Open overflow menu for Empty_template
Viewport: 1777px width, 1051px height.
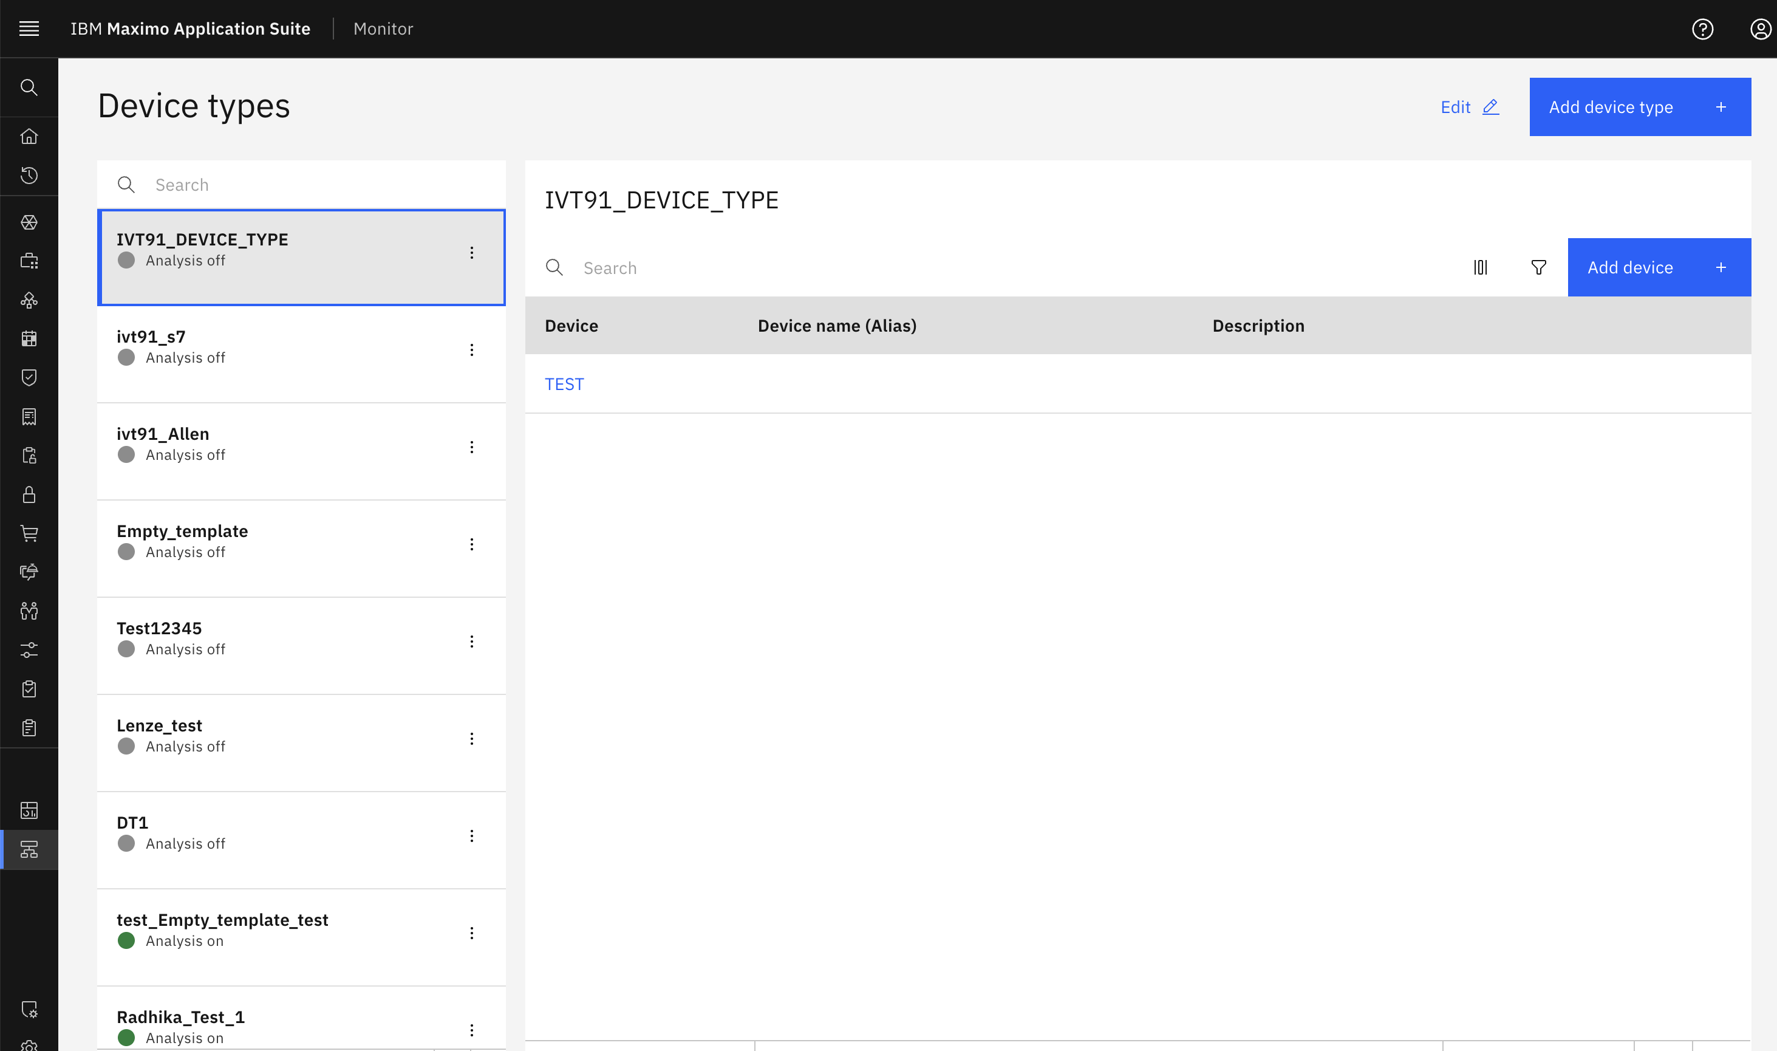point(471,544)
